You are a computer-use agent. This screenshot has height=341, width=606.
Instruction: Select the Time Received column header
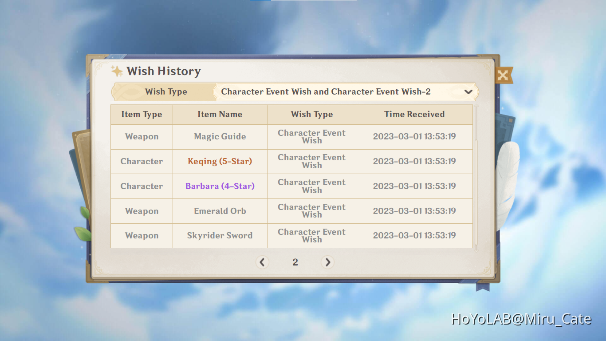[414, 114]
